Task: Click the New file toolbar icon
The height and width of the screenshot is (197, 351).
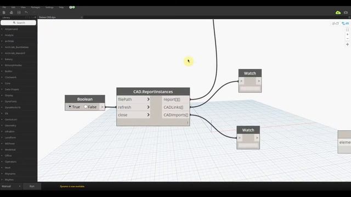Action: tap(4, 13)
